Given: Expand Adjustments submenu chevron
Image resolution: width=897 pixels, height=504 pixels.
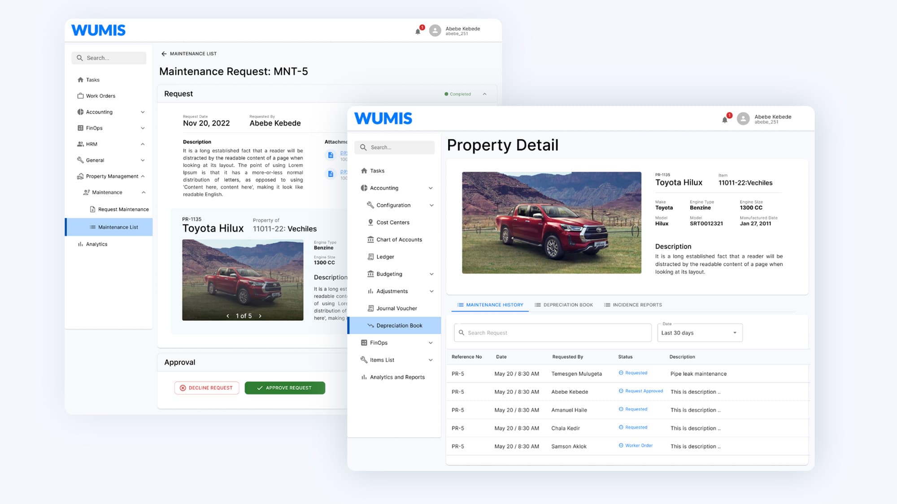Looking at the screenshot, I should coord(431,291).
